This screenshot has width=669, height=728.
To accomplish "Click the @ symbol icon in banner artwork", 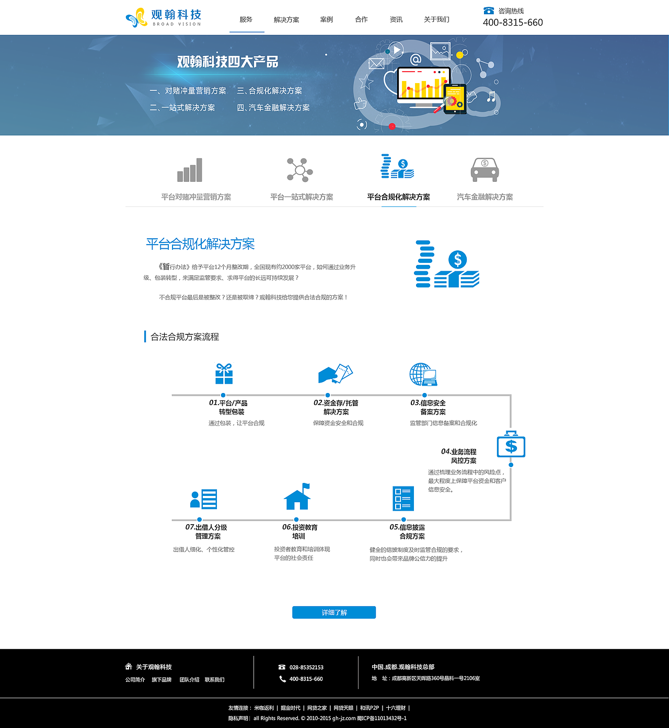I will coord(416,60).
